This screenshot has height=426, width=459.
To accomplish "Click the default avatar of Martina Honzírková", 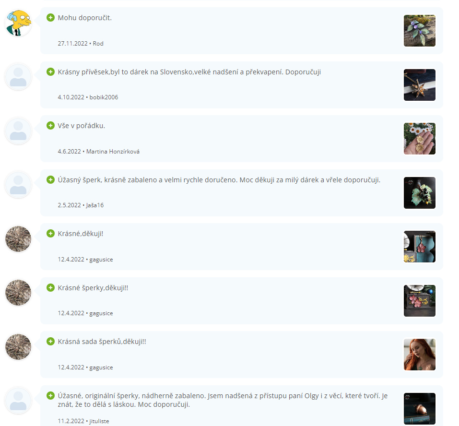I will point(18,131).
